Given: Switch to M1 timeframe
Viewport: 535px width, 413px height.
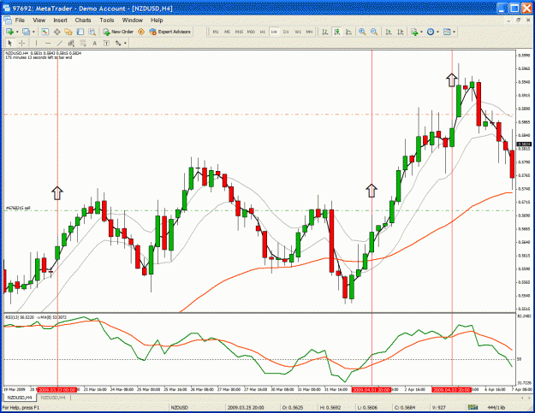Looking at the screenshot, I should pos(216,32).
